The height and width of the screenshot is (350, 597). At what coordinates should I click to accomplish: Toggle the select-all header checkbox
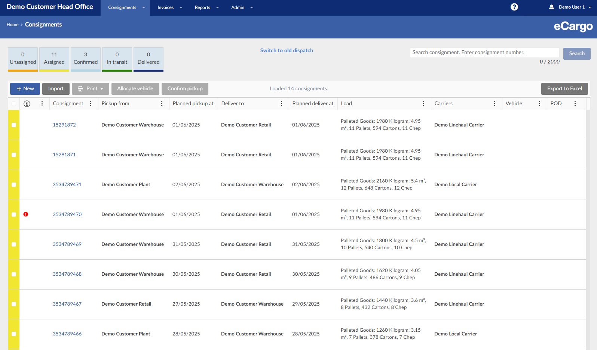click(x=14, y=104)
